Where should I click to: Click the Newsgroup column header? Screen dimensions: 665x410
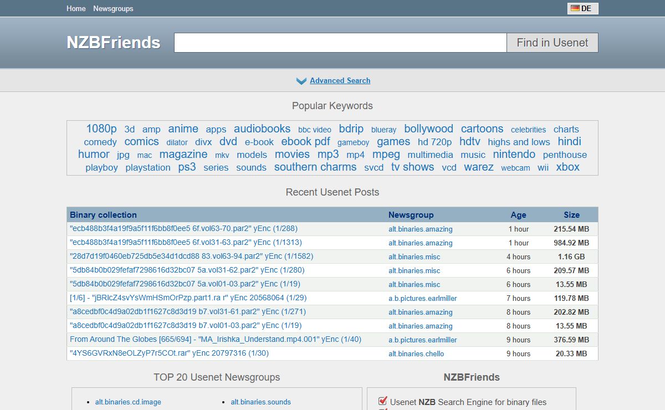point(411,215)
